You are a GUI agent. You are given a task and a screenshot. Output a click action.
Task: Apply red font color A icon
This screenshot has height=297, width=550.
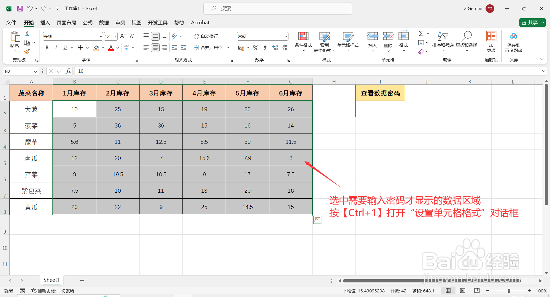tap(111, 48)
